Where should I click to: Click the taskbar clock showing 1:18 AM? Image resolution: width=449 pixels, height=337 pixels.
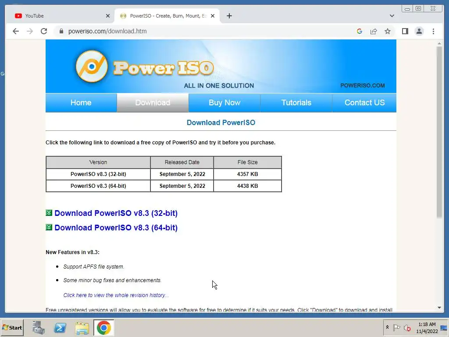427,328
